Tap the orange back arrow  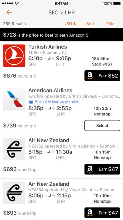tap(9, 13)
